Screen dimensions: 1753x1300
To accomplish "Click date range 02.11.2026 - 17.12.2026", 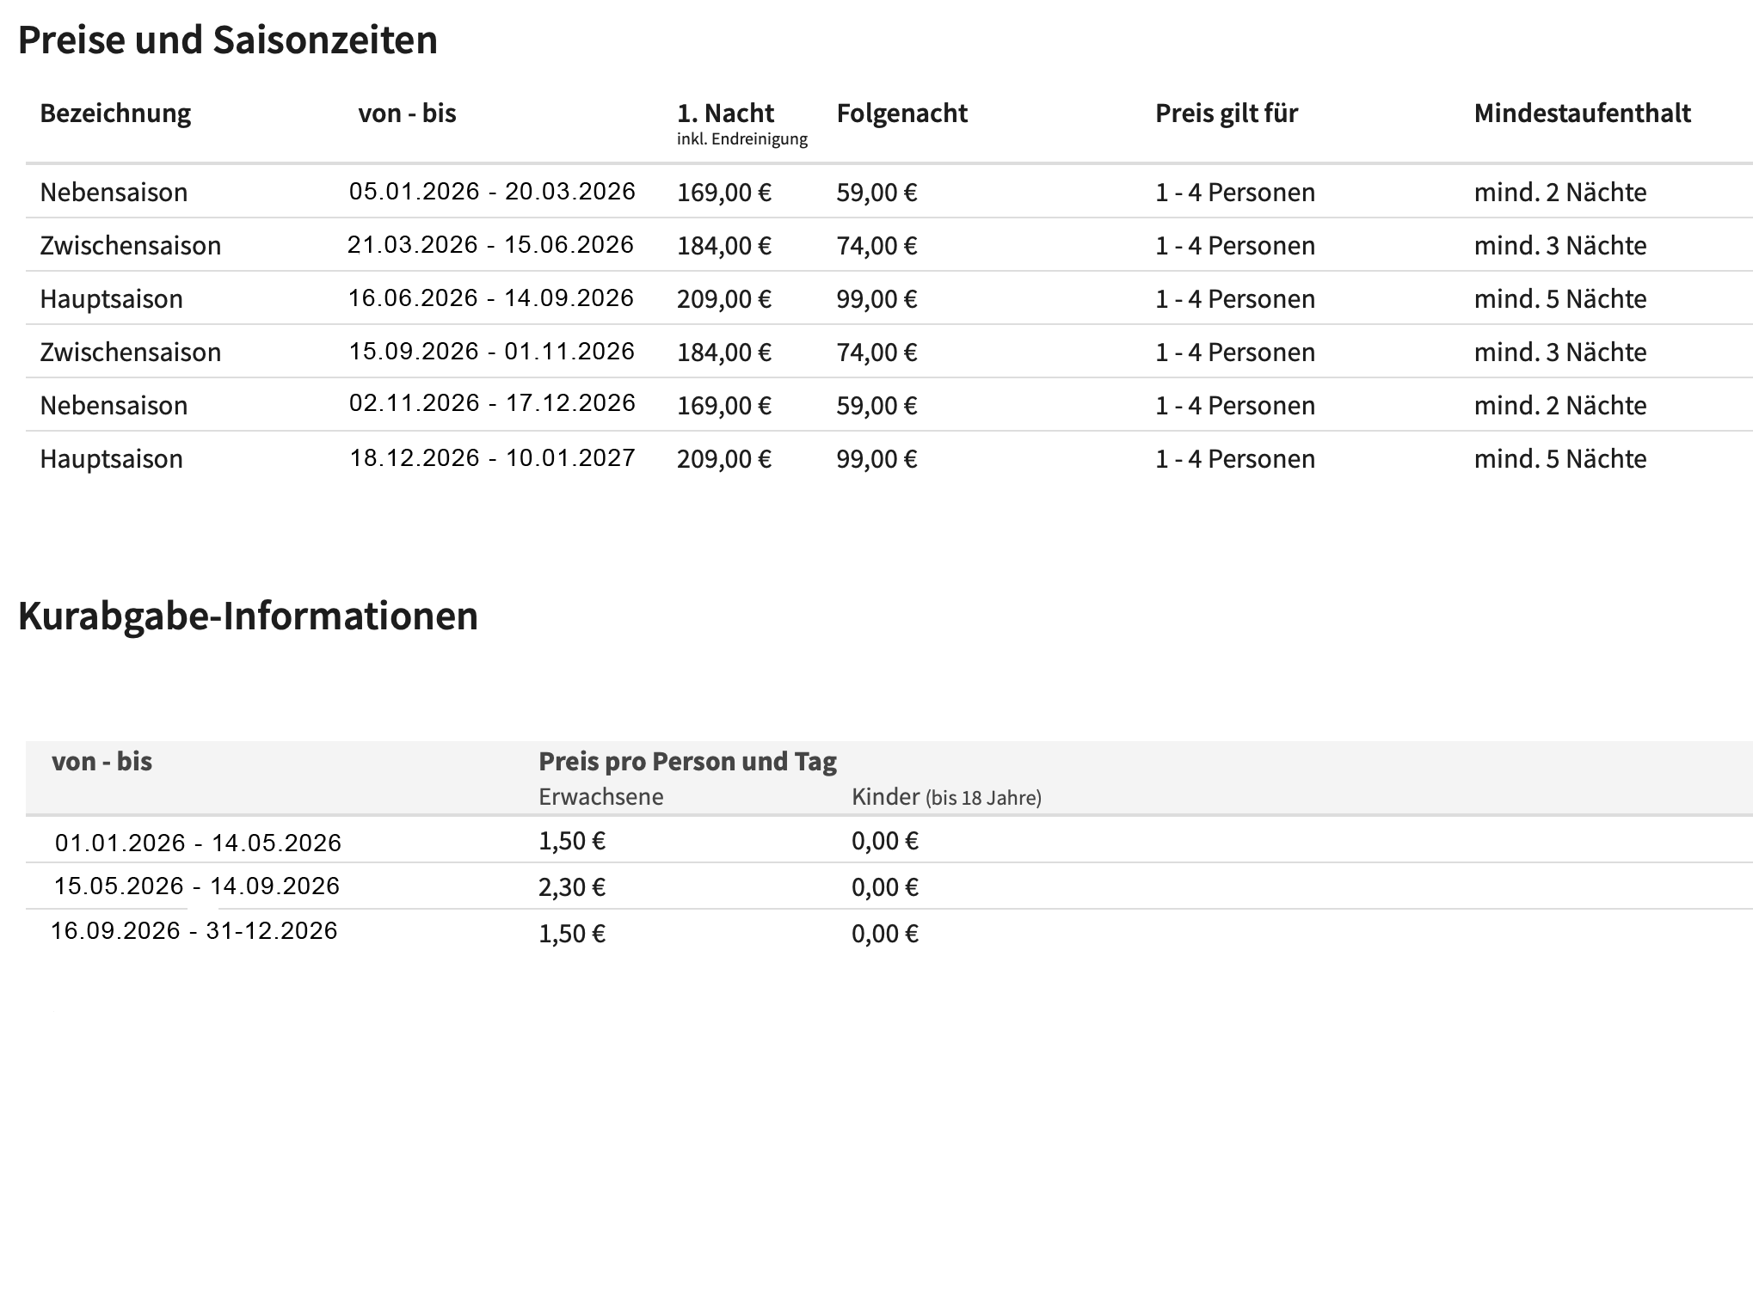I will pyautogui.click(x=492, y=403).
